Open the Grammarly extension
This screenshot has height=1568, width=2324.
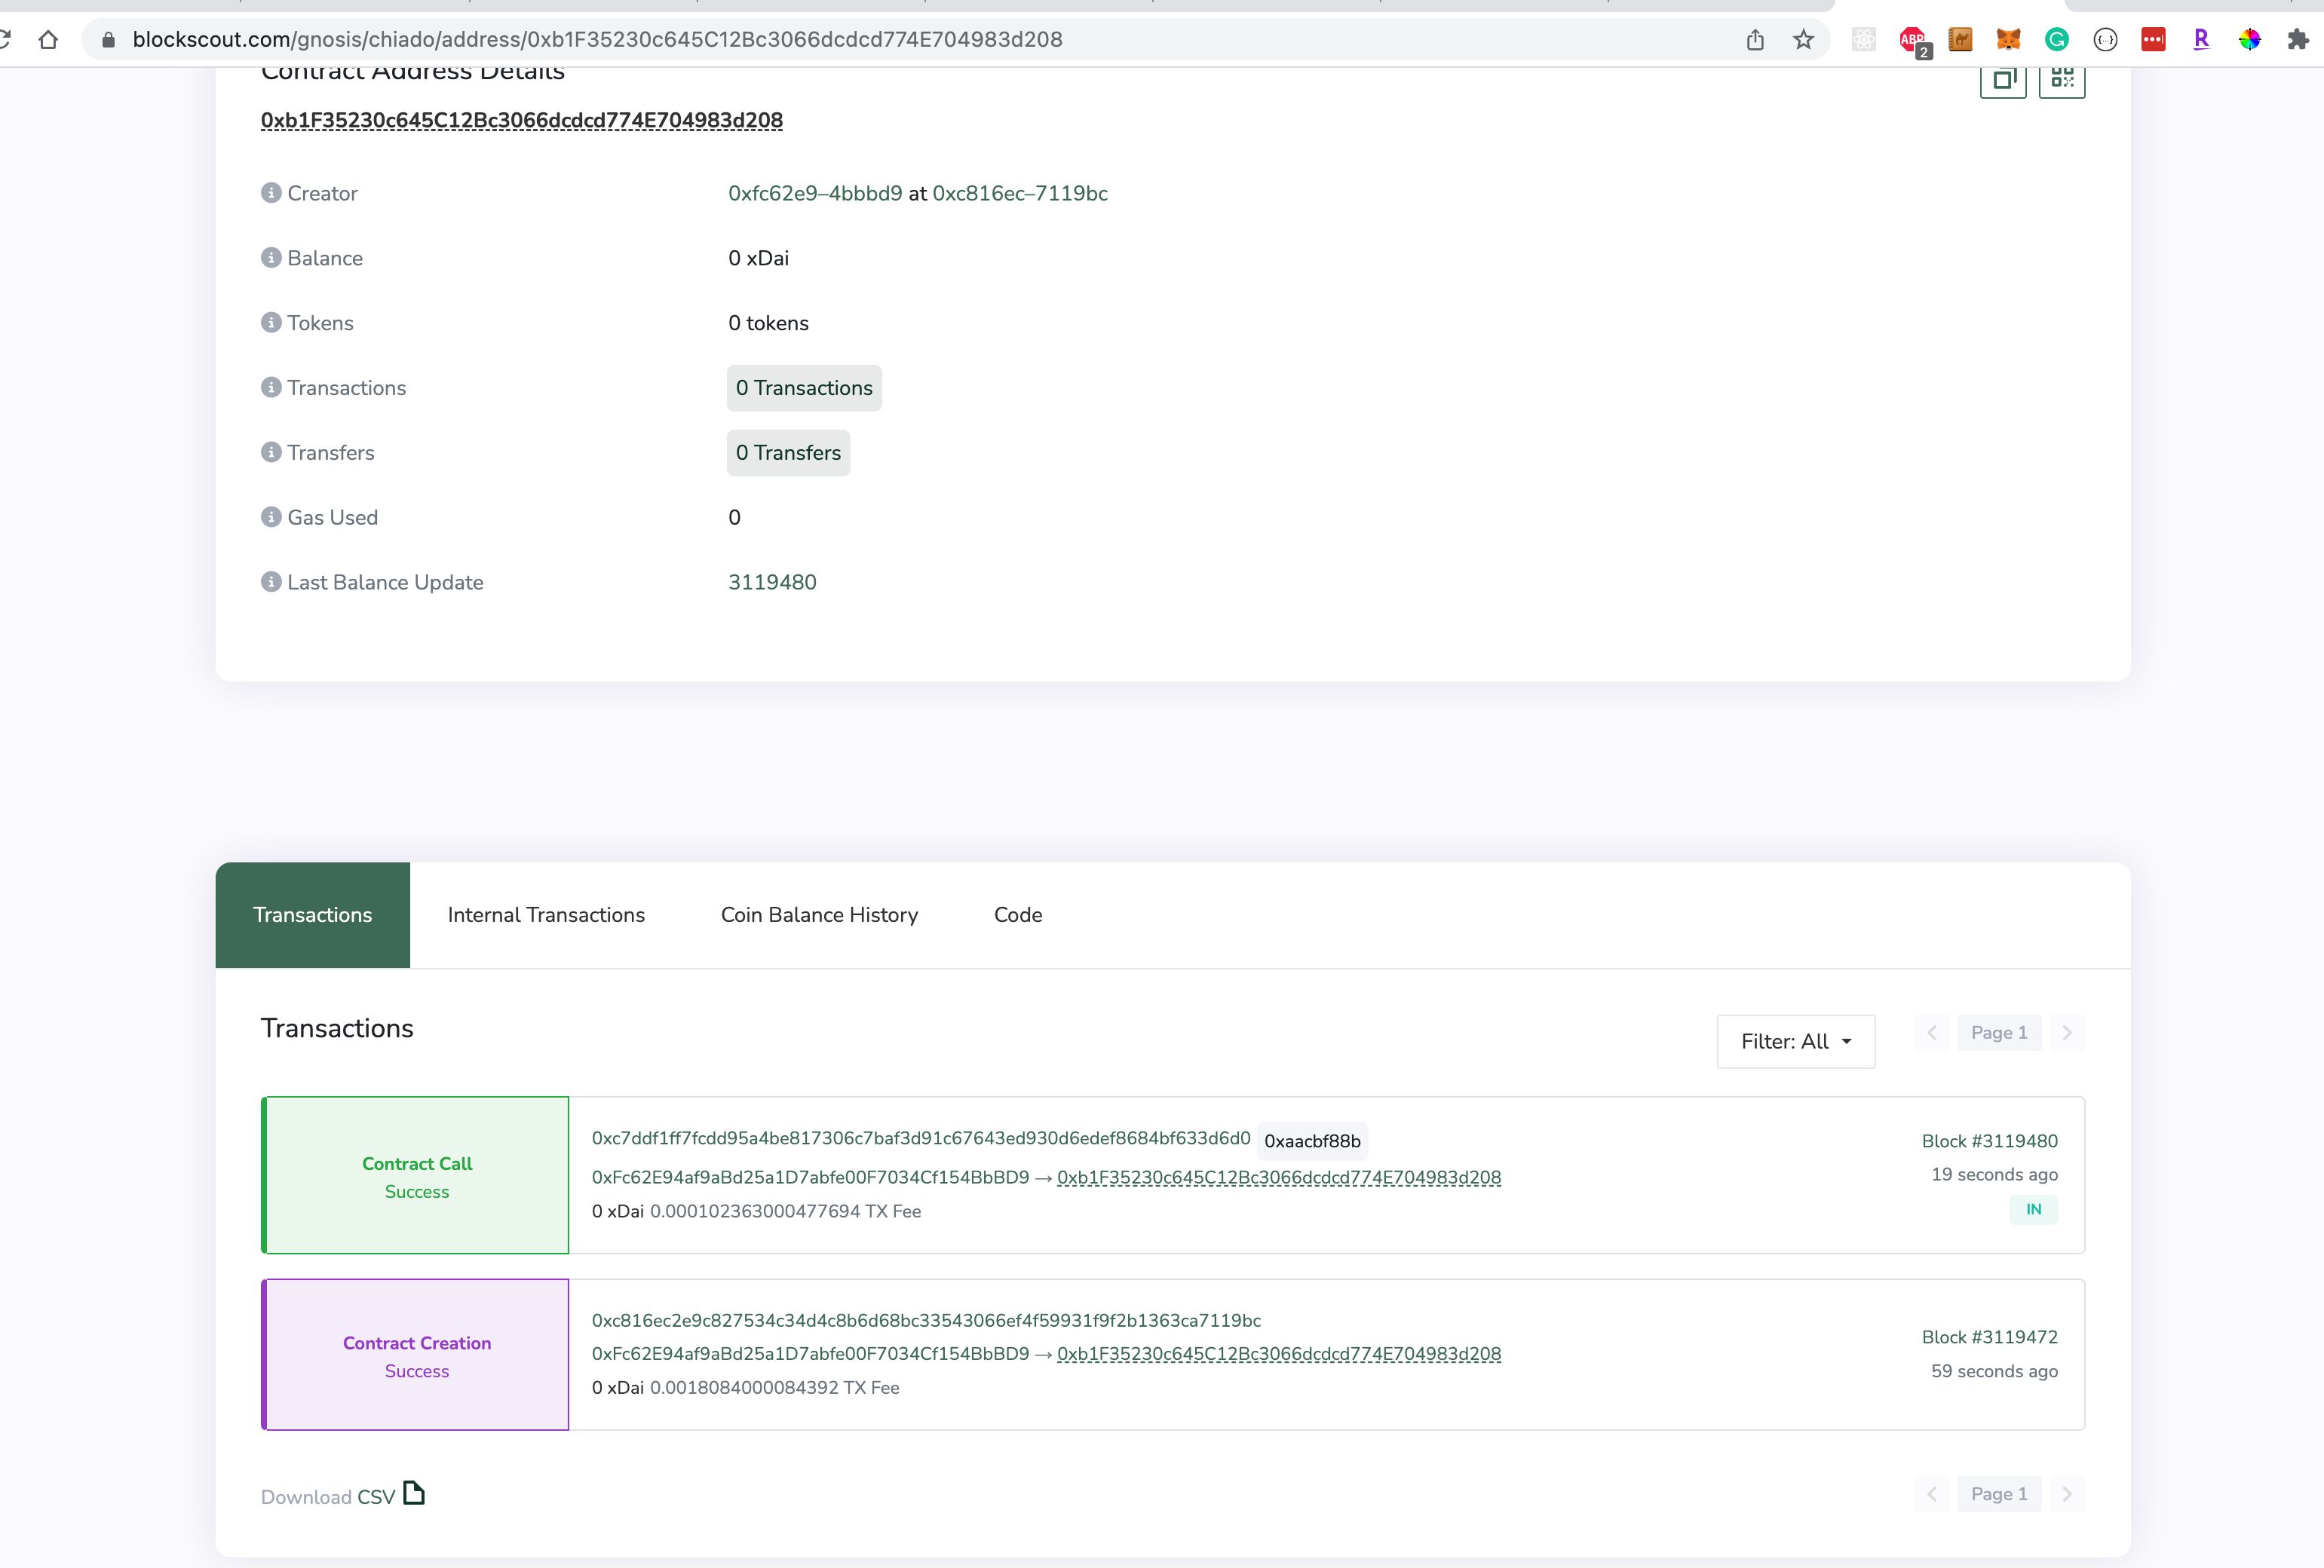[x=2057, y=40]
